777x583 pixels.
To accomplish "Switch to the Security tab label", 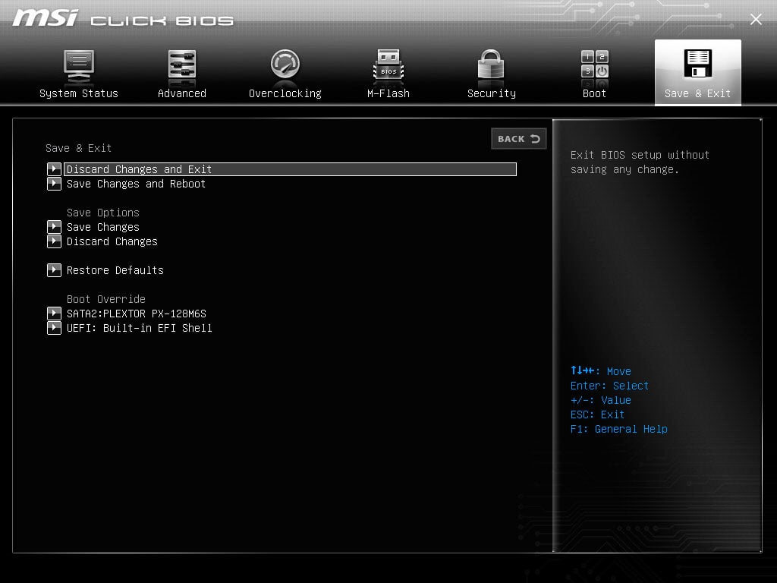I will (492, 93).
